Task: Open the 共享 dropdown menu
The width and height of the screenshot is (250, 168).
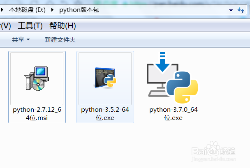Action: (x=21, y=39)
